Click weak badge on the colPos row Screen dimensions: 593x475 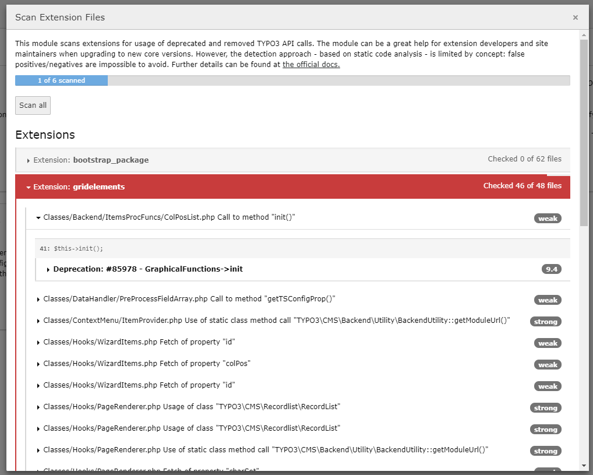click(548, 365)
